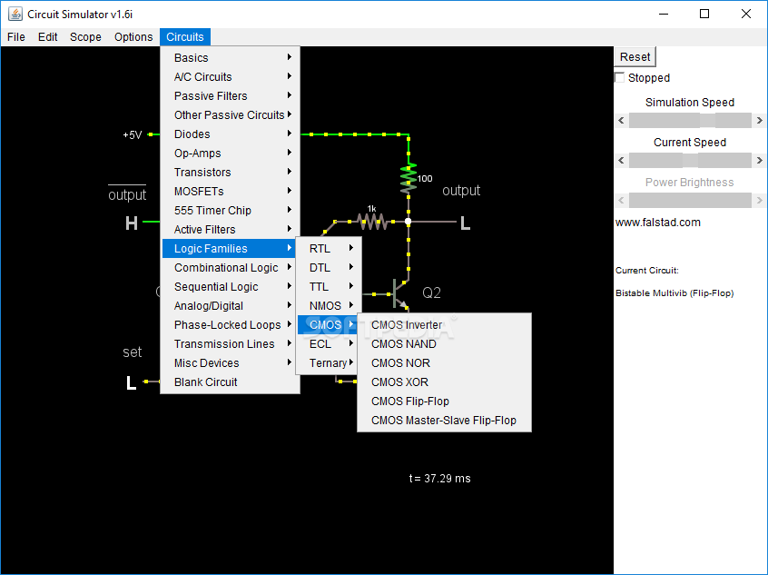The image size is (768, 575).
Task: Decrease Simulation Speed with left arrow
Action: 622,120
